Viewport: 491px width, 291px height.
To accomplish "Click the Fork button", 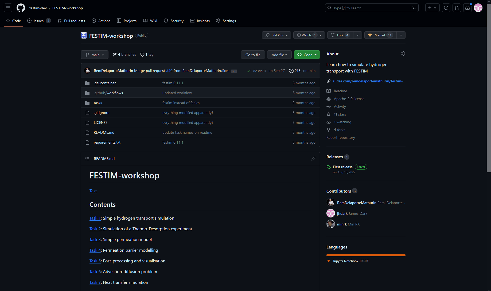I will 340,35.
